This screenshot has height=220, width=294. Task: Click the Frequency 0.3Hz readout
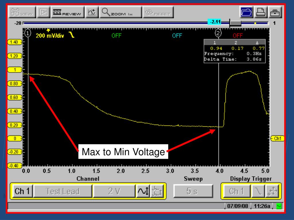pos(233,54)
